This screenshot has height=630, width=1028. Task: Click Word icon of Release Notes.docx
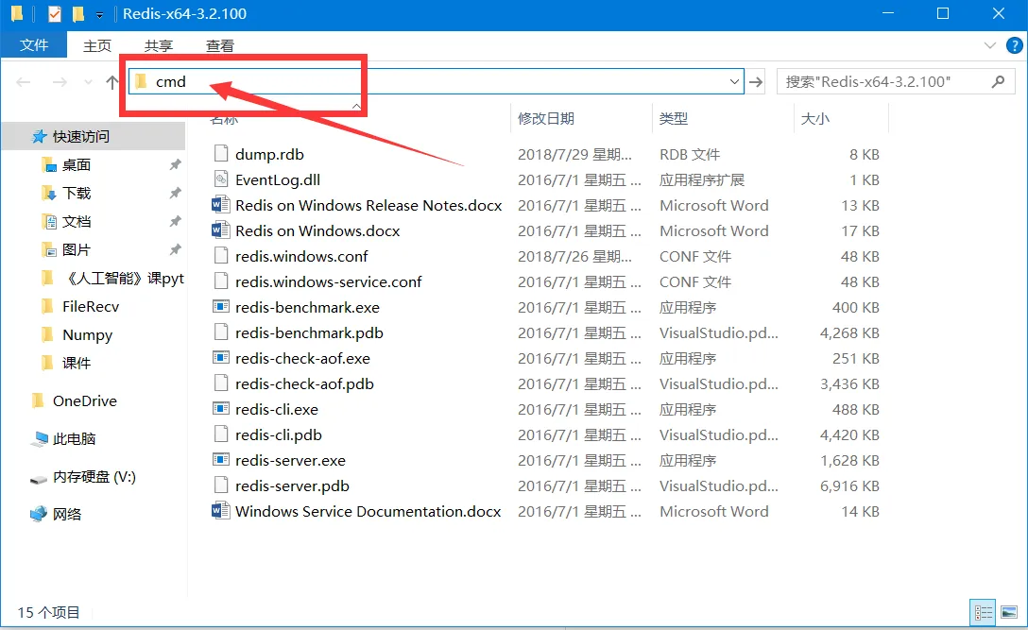(221, 205)
